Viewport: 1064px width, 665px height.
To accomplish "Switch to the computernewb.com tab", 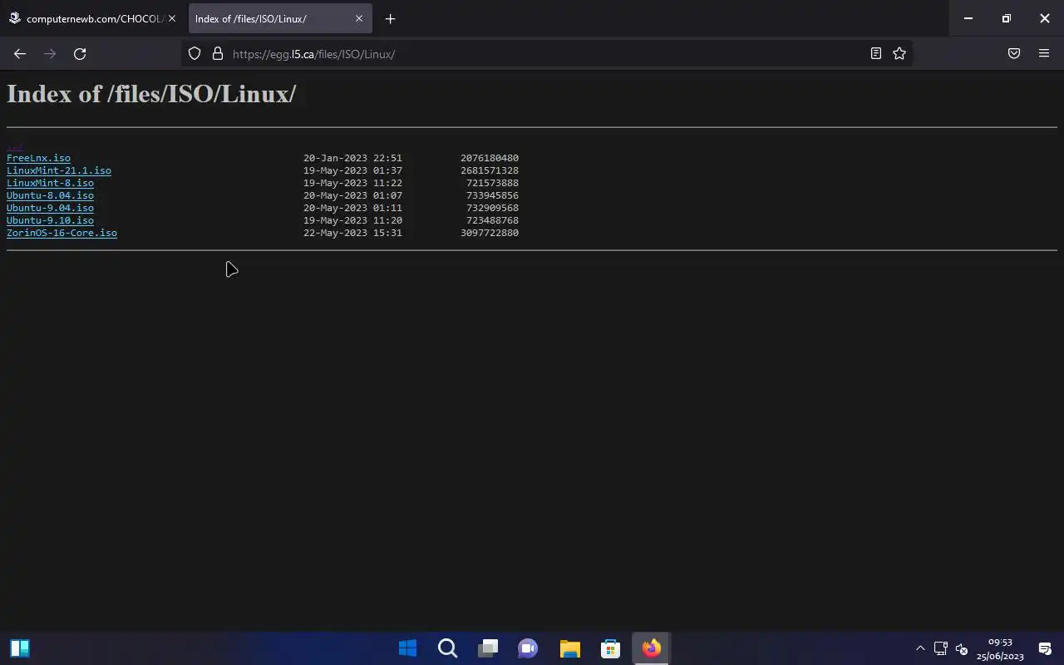I will tap(91, 18).
